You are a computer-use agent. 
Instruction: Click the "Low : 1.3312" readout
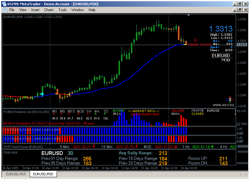(x=222, y=38)
